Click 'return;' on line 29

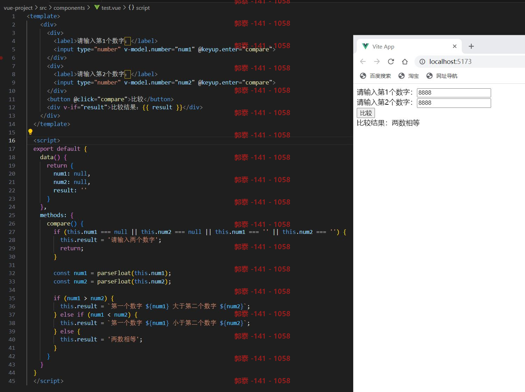(x=72, y=248)
